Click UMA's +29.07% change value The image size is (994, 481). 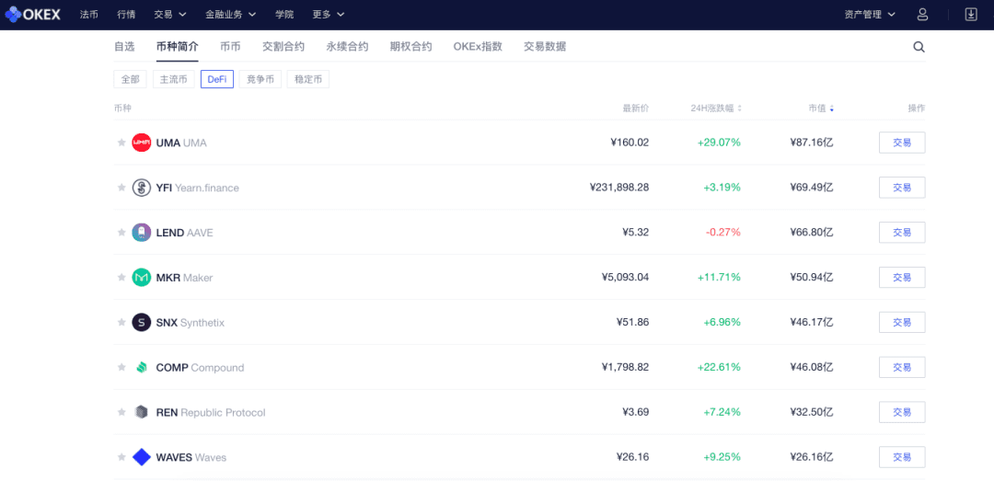(719, 143)
